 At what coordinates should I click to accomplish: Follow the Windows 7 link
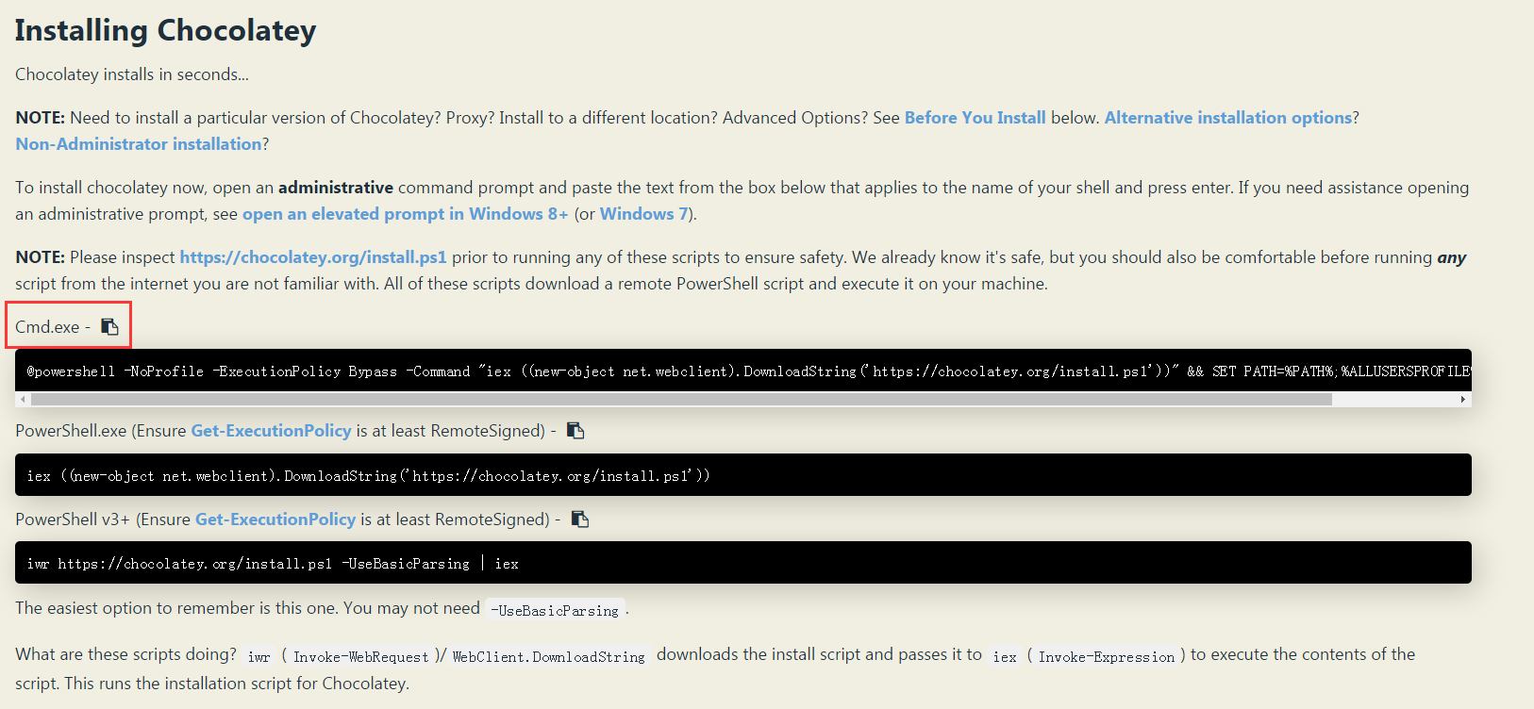tap(643, 214)
